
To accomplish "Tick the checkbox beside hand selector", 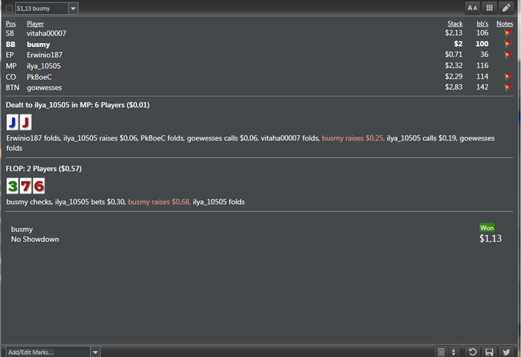I will click(x=9, y=8).
